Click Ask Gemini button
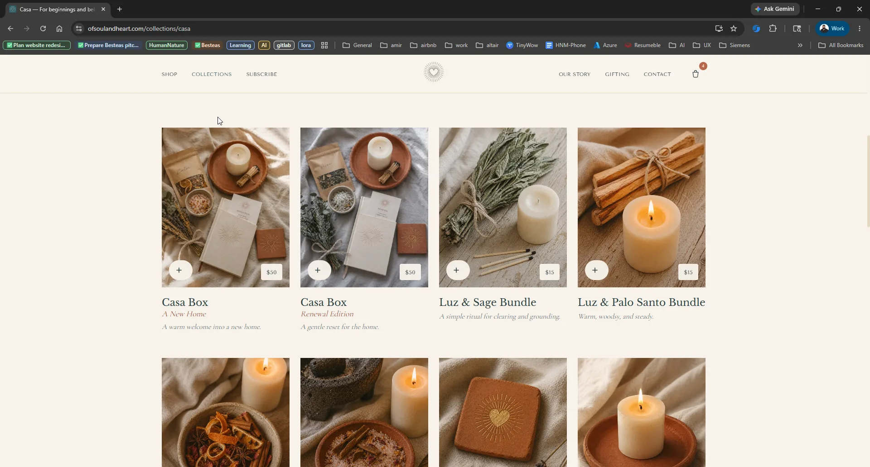Screen dimensions: 870x467 775,9
